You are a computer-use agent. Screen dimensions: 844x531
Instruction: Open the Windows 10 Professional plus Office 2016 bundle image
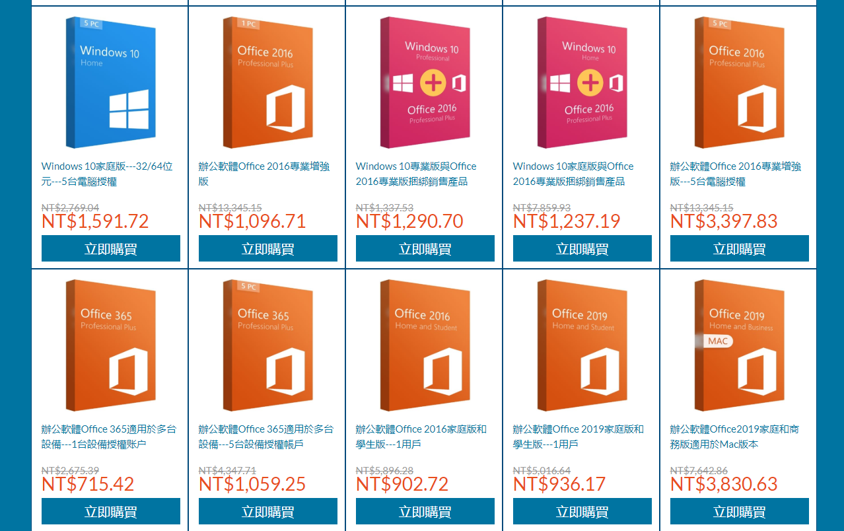click(x=425, y=83)
